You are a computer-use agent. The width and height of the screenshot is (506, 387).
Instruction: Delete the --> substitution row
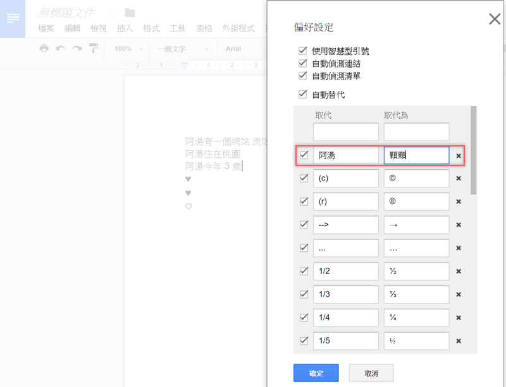pyautogui.click(x=458, y=225)
